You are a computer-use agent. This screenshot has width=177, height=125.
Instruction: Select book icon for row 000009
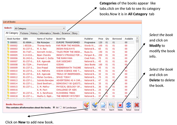[x=8, y=68]
